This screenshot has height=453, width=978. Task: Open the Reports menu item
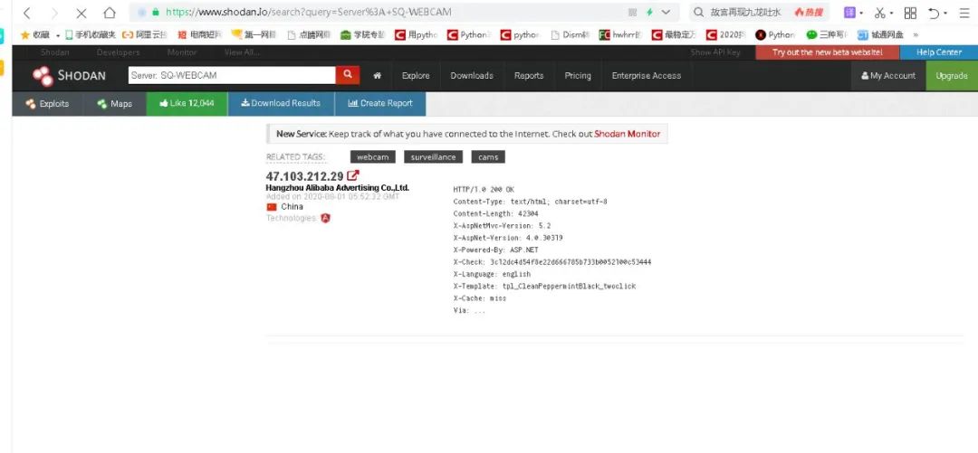pyautogui.click(x=529, y=75)
